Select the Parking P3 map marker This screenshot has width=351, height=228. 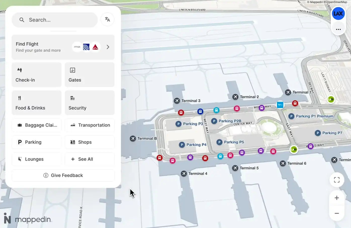point(179,124)
